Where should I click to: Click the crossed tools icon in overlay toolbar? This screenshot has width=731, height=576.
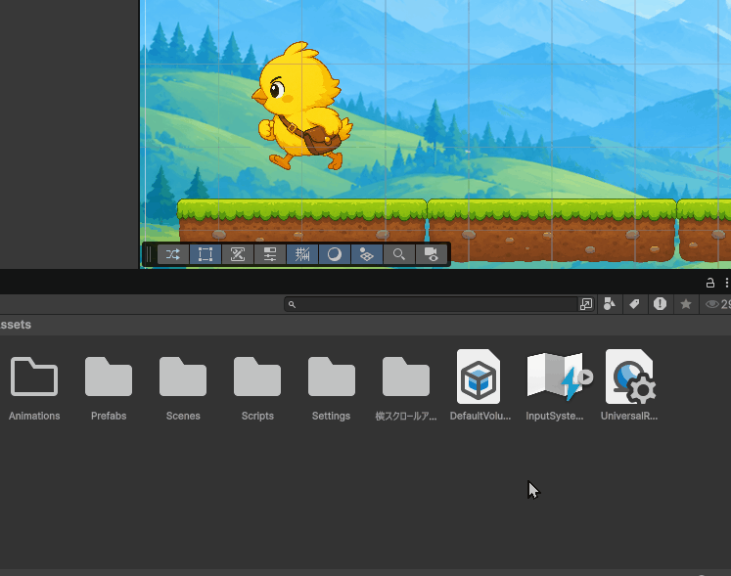(x=238, y=254)
